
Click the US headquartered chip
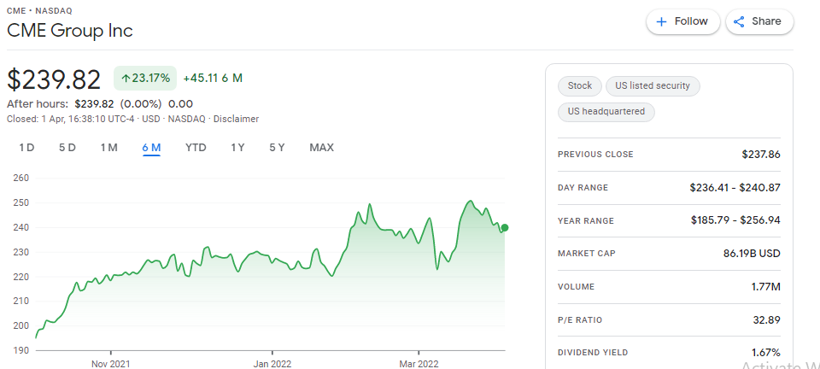tap(606, 111)
